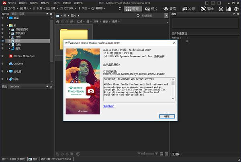Switch to 编辑 (Edit) mode
241x162 pixels.
(x=207, y=9)
